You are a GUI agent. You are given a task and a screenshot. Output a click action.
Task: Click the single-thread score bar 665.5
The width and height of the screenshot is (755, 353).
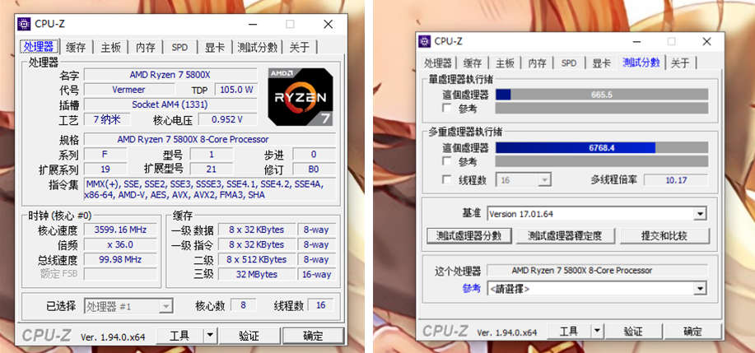pos(601,95)
